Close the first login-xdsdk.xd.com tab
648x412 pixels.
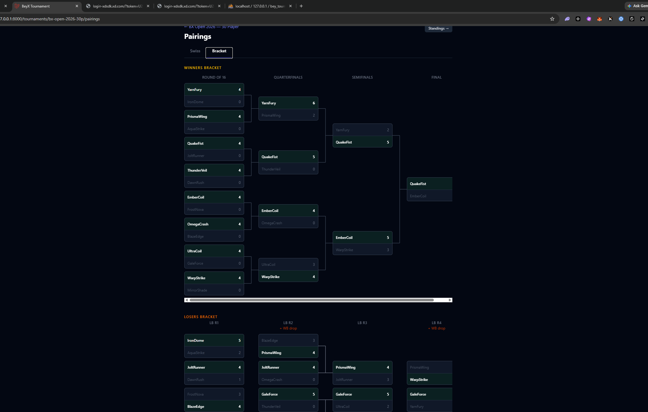click(x=148, y=6)
